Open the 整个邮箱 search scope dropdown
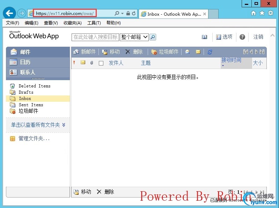The height and width of the screenshot is (208, 279). [x=134, y=37]
